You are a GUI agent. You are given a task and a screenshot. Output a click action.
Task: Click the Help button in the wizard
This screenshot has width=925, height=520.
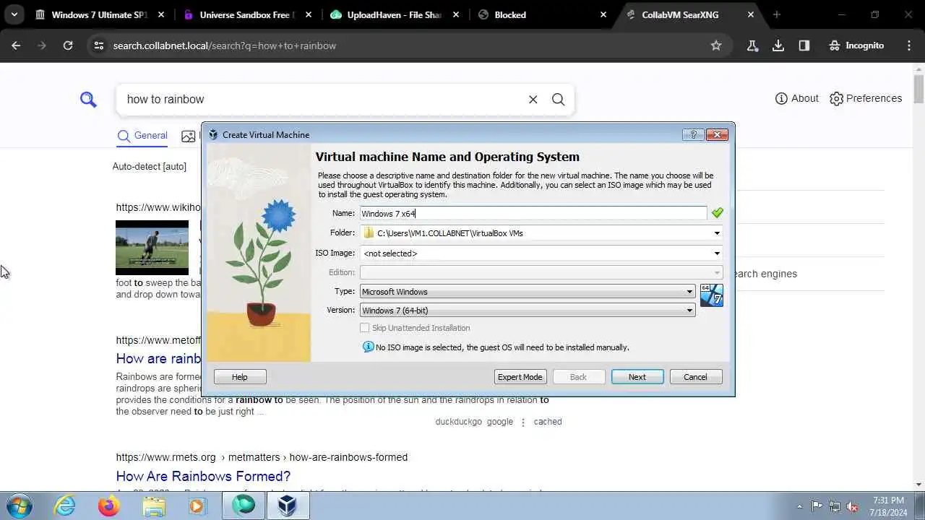(x=239, y=377)
